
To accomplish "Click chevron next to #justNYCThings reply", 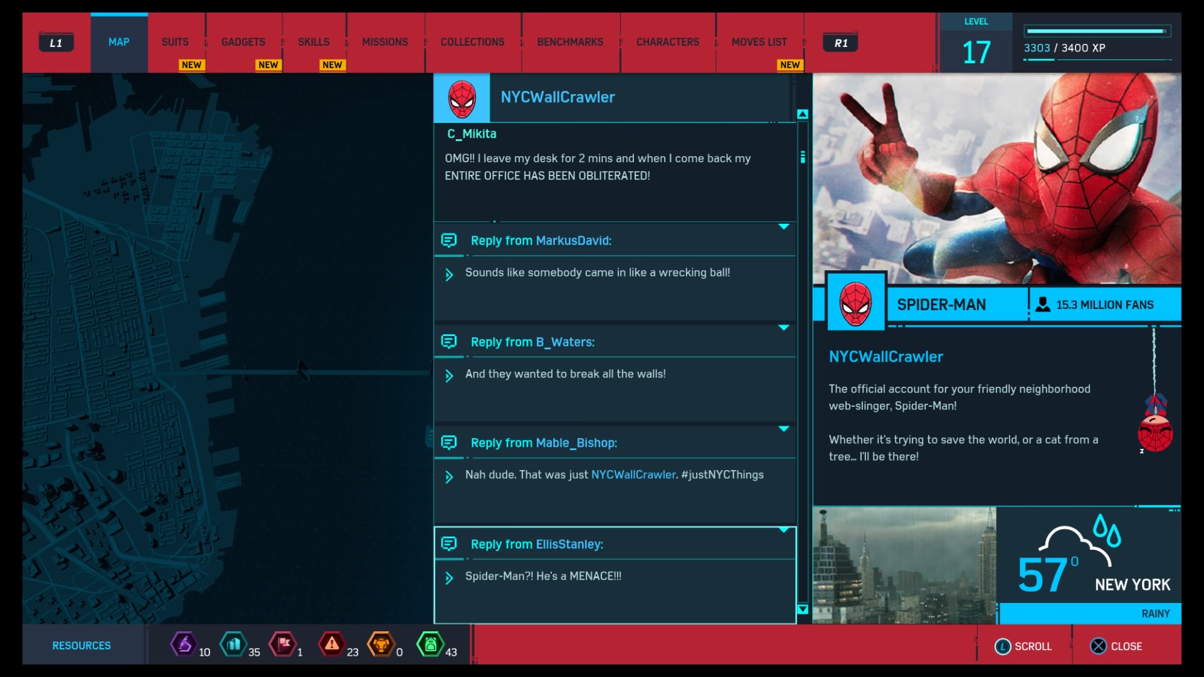I will click(x=449, y=477).
